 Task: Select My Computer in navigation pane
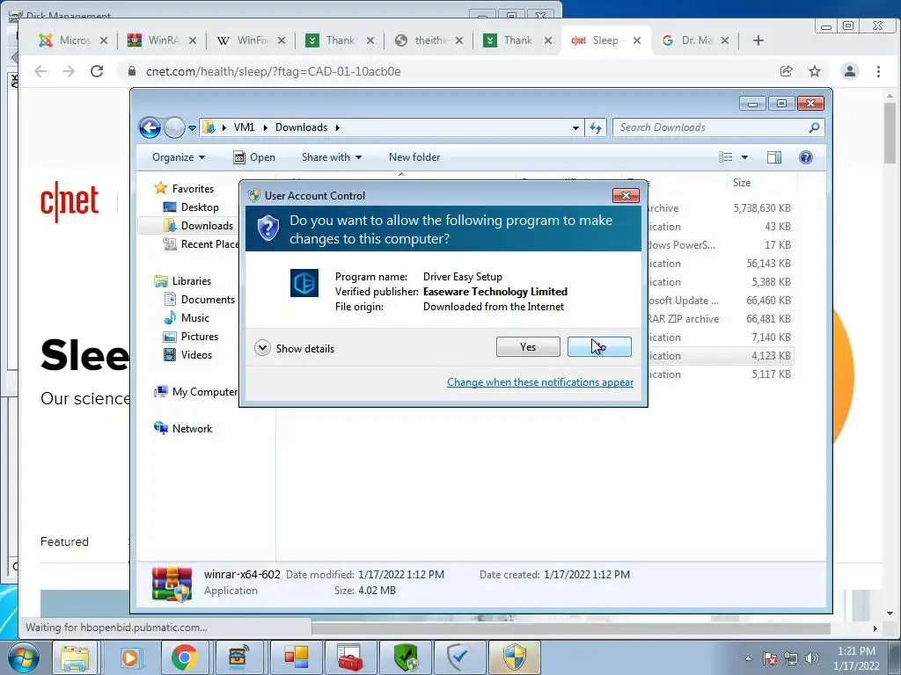pos(196,391)
